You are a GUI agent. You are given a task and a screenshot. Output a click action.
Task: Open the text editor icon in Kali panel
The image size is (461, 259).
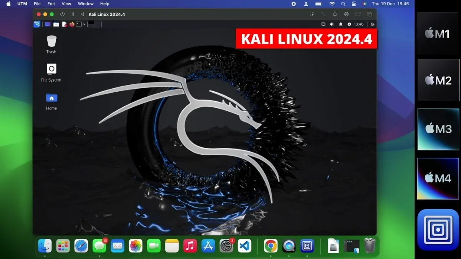tap(64, 24)
